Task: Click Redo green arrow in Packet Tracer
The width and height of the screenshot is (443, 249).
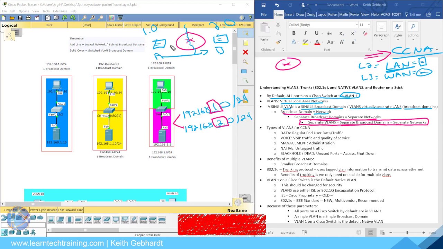Action: [x=73, y=18]
